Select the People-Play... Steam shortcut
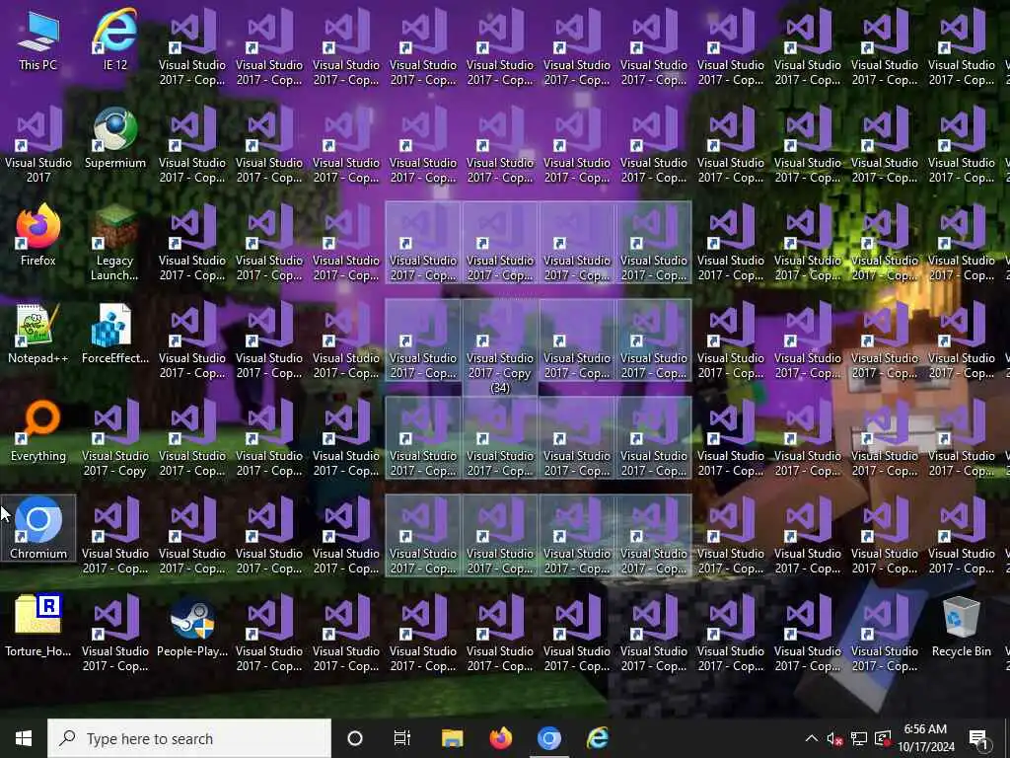This screenshot has height=758, width=1010. click(x=192, y=626)
